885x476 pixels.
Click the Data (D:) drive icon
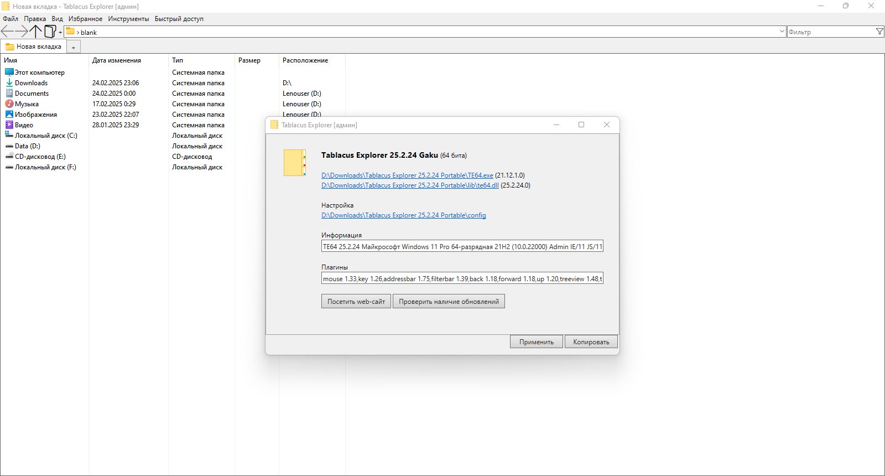[9, 146]
